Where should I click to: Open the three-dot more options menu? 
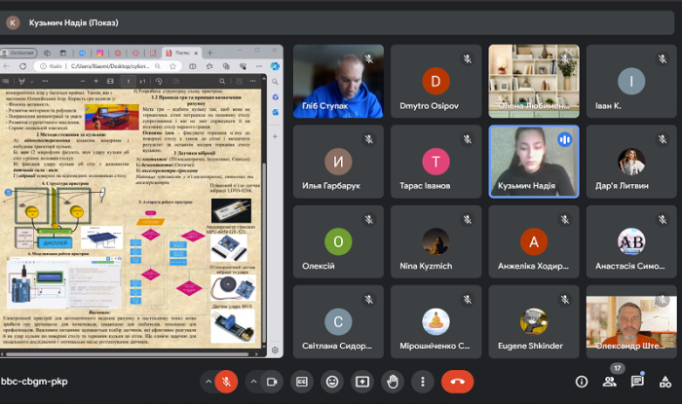[422, 382]
